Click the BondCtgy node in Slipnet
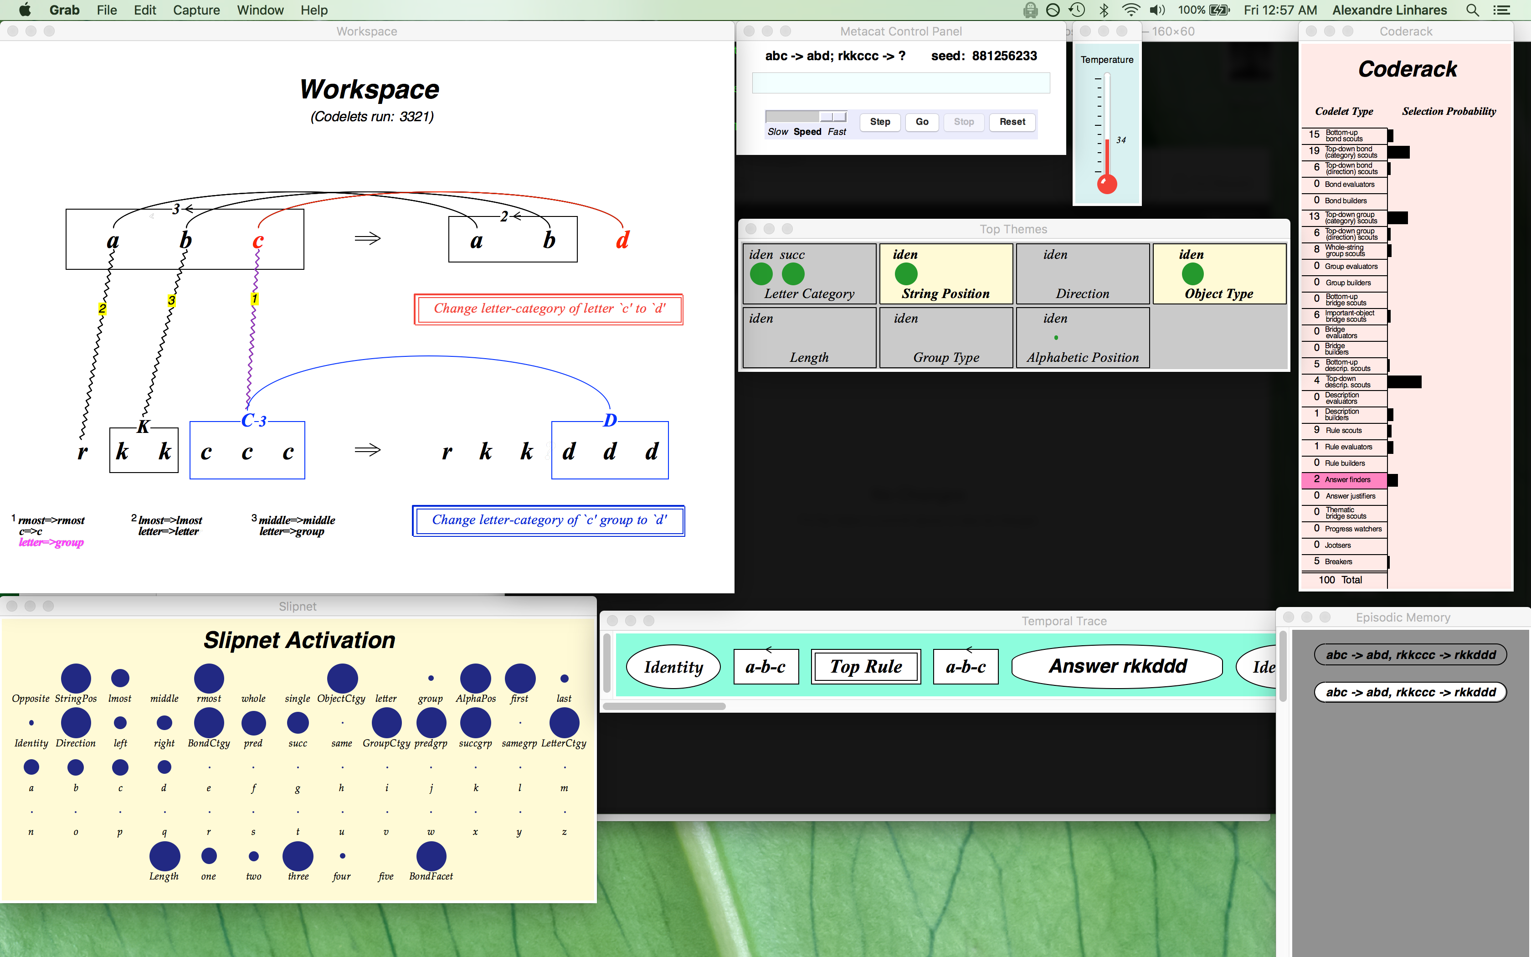 (209, 723)
